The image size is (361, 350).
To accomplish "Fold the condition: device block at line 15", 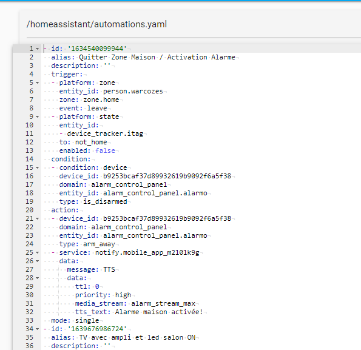I will 37,168.
